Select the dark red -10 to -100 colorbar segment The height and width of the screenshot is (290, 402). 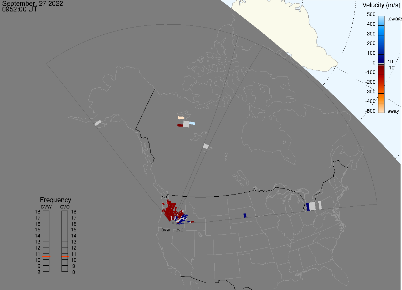381,70
